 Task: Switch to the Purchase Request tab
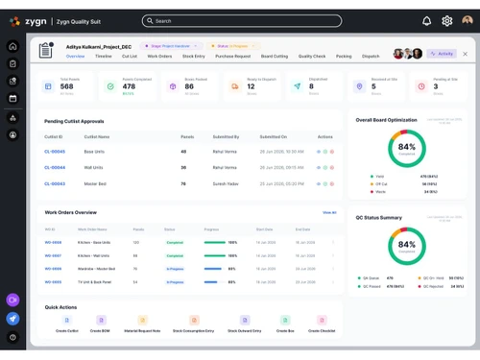point(233,57)
